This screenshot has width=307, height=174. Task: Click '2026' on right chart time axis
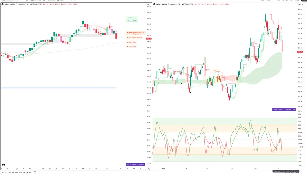(163, 169)
